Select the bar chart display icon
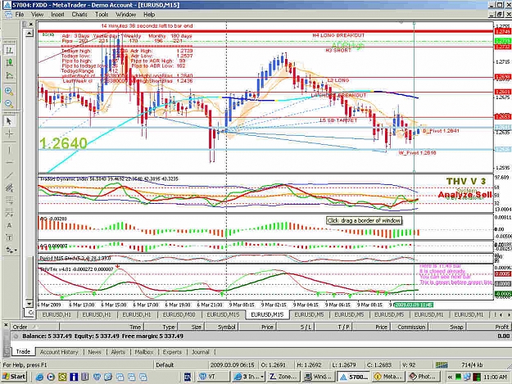Screen dimensions: 512x384 [x=9, y=50]
